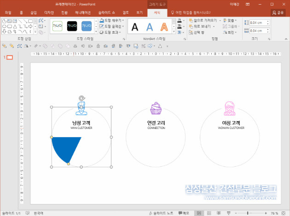
Task: Expand the shapes gallery more arrow
Action: point(35,32)
